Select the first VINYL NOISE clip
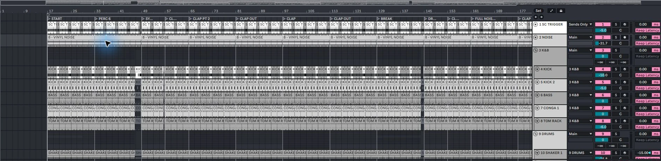661x161 pixels. [94, 40]
